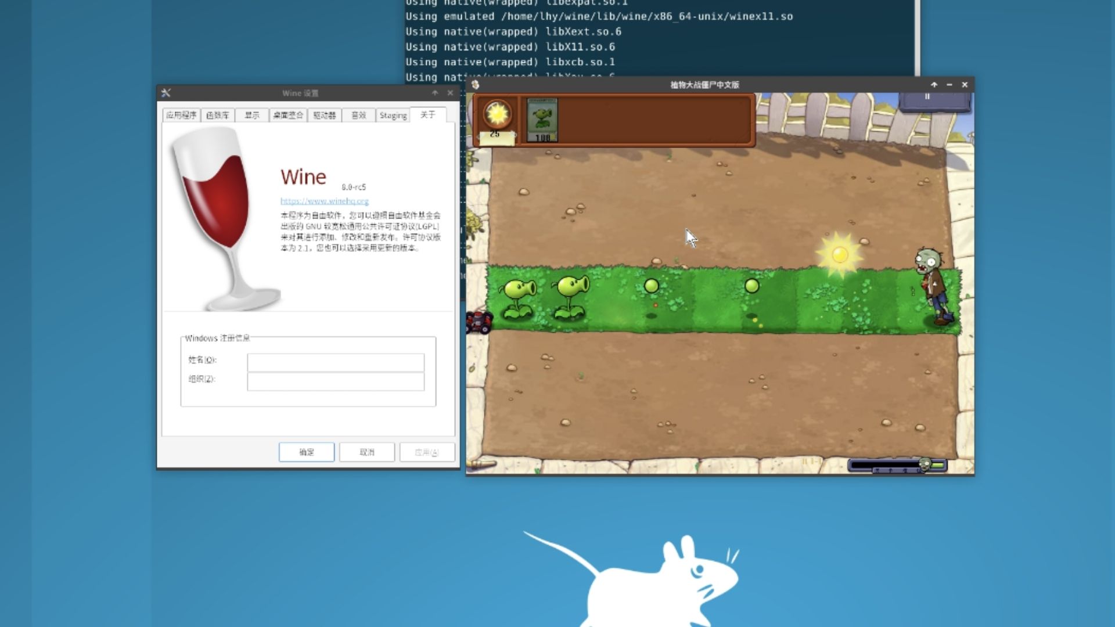Switch to the Staging tab

click(393, 116)
